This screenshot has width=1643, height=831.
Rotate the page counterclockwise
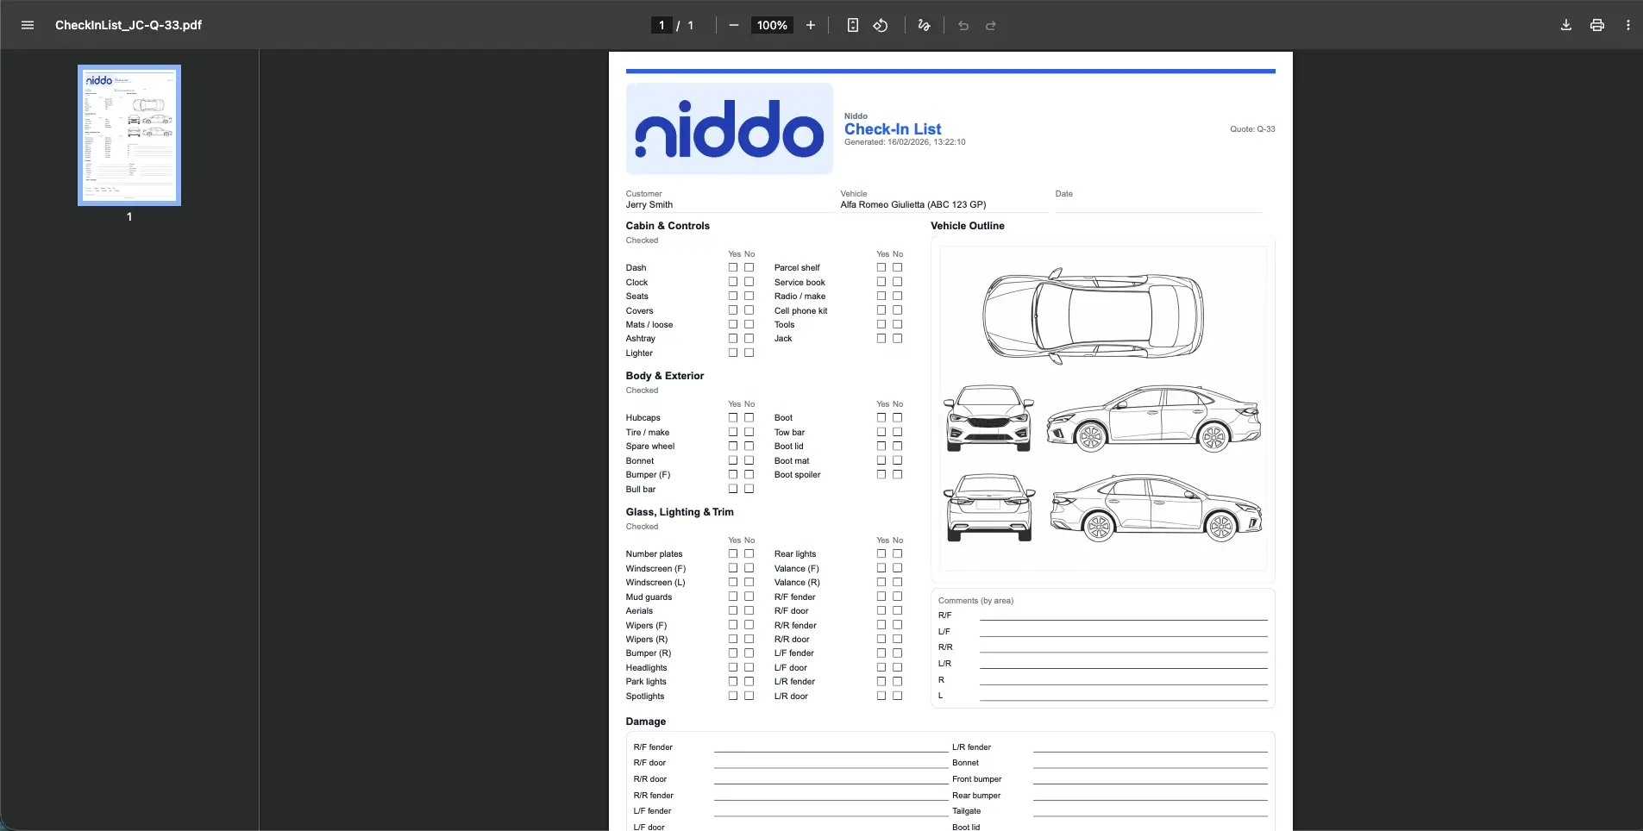coord(880,25)
